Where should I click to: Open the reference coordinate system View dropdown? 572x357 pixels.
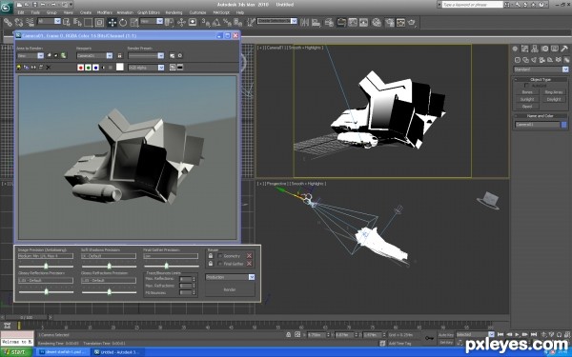[x=152, y=22]
